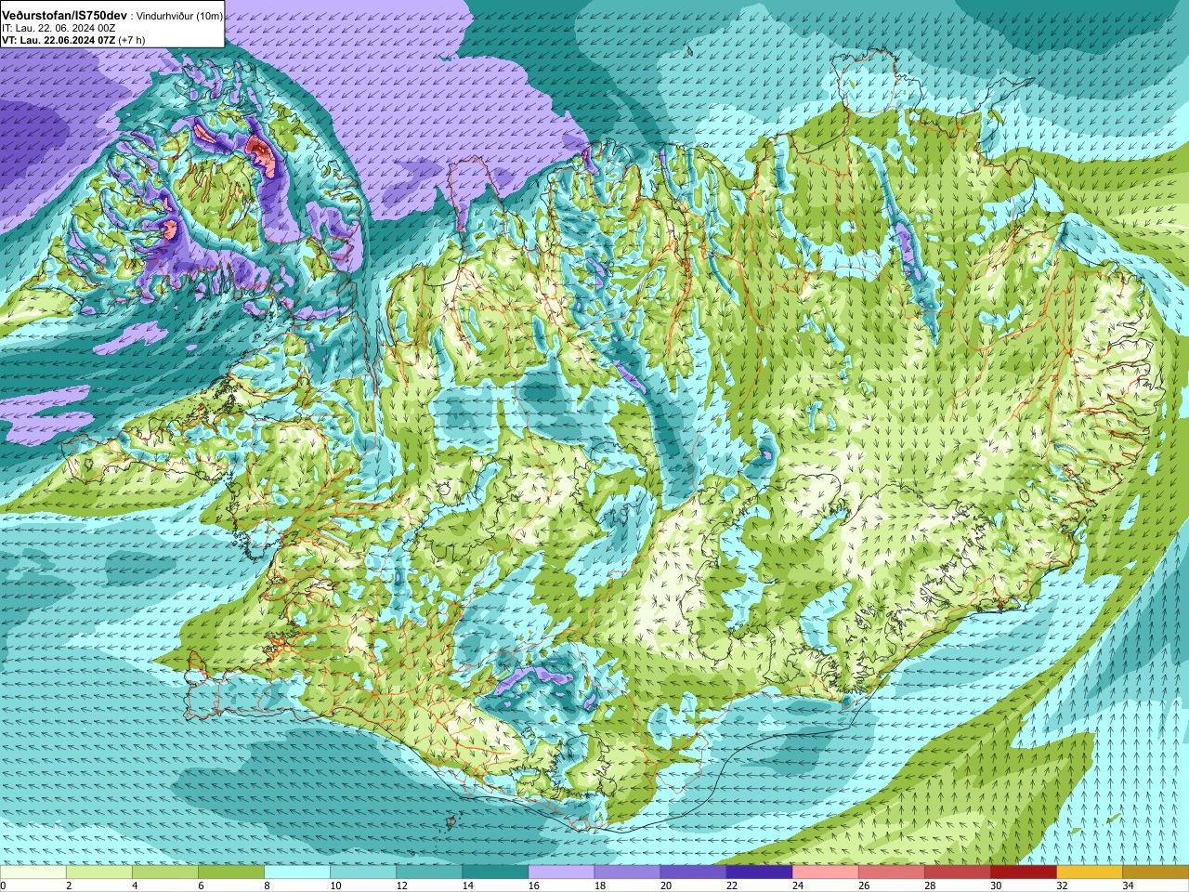Click the teal 12–14 legend swatch
This screenshot has height=892, width=1189.
click(429, 872)
